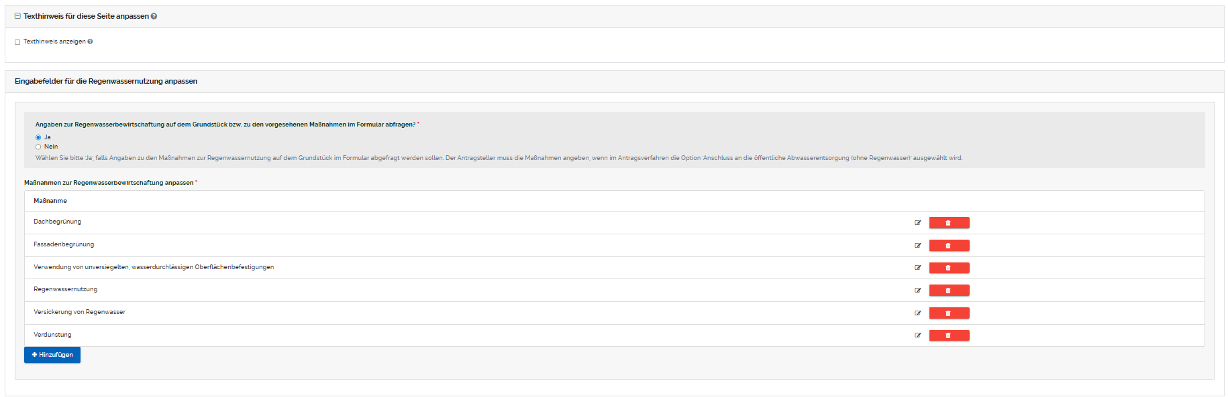Image resolution: width=1228 pixels, height=397 pixels.
Task: Edit the Verdunstung measure
Action: pyautogui.click(x=917, y=335)
